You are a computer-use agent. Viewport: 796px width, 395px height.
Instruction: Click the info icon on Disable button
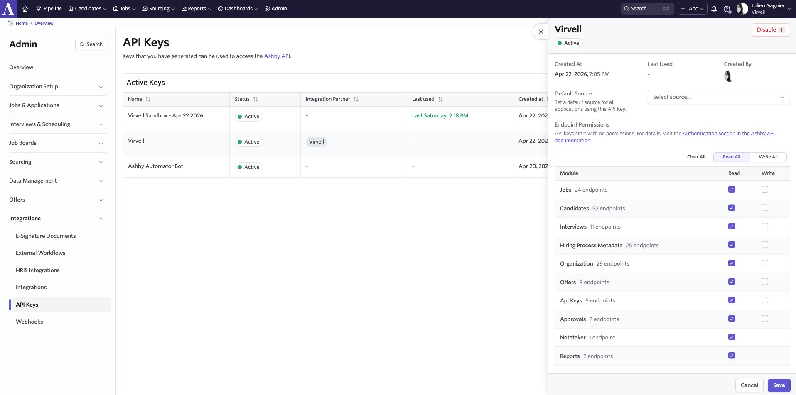pyautogui.click(x=781, y=30)
